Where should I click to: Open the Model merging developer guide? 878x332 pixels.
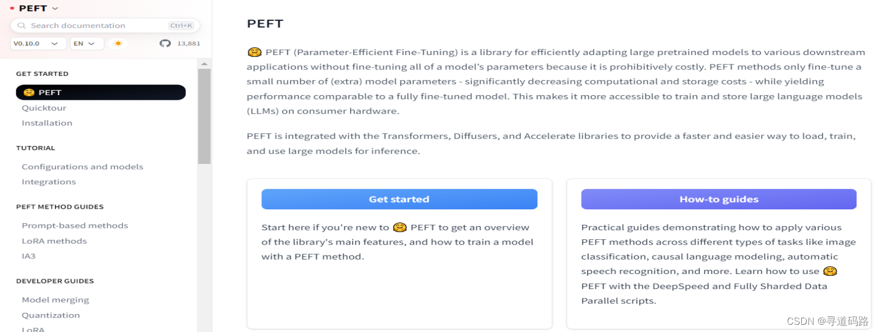(55, 300)
